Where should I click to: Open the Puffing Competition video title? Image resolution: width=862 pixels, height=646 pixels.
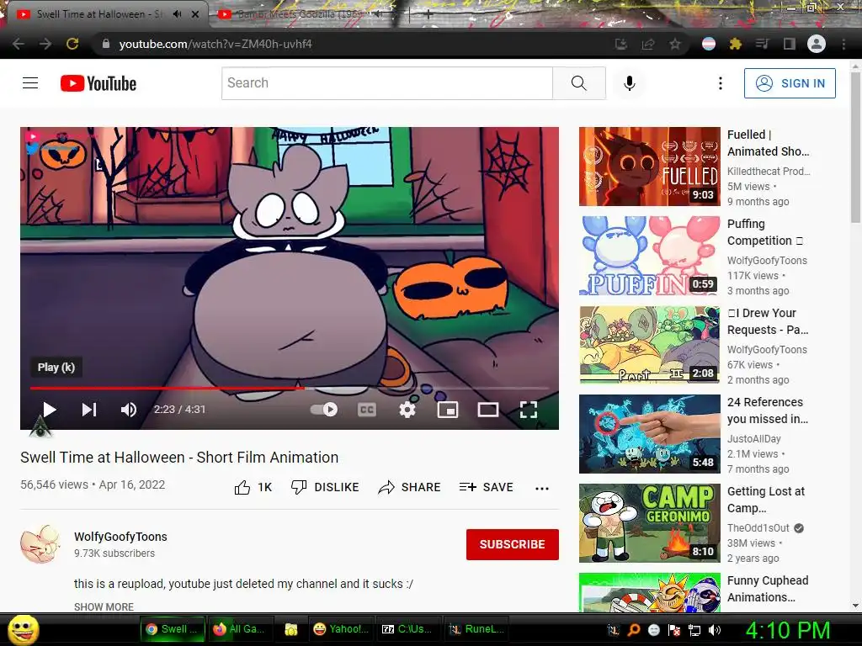765,232
